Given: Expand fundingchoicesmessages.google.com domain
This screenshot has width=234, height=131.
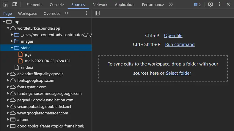Looking at the screenshot, I should pyautogui.click(x=8, y=94).
